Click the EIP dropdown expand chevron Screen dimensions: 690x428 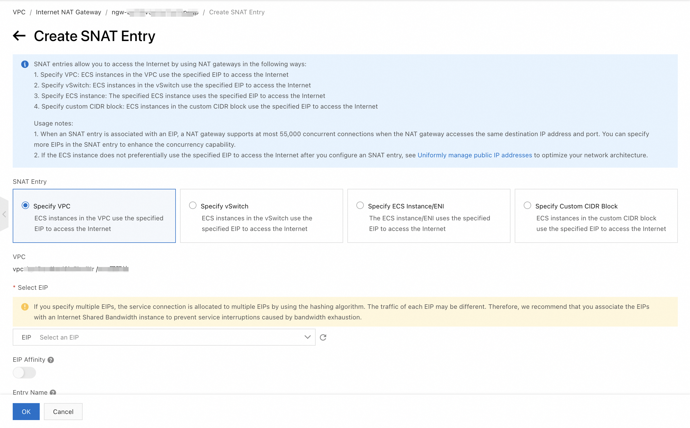click(x=308, y=337)
